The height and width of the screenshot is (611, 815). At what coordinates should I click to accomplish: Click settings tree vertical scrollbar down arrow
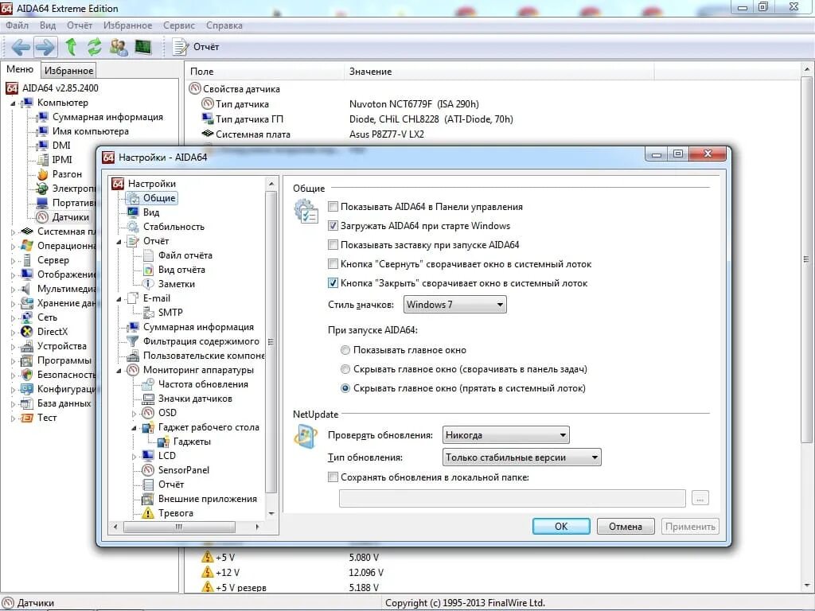pos(271,513)
